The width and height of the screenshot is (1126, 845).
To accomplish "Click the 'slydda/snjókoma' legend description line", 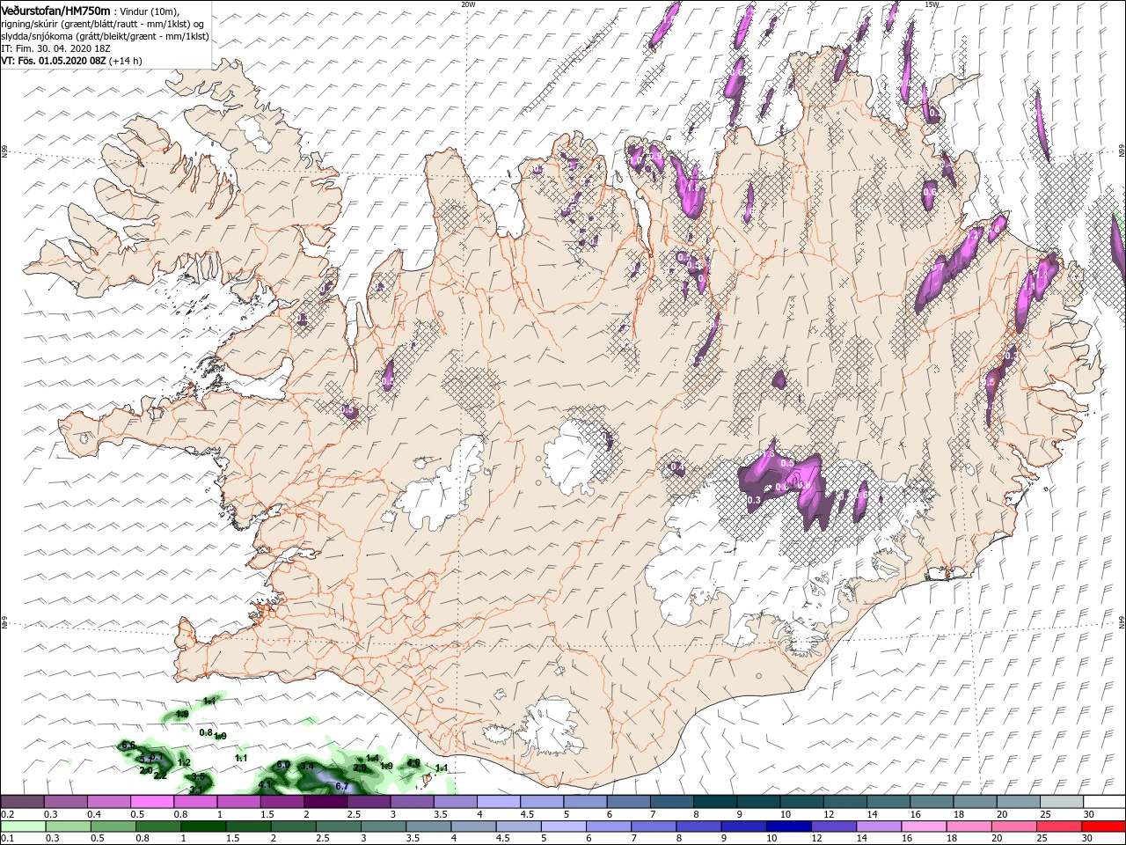I will coord(103,36).
